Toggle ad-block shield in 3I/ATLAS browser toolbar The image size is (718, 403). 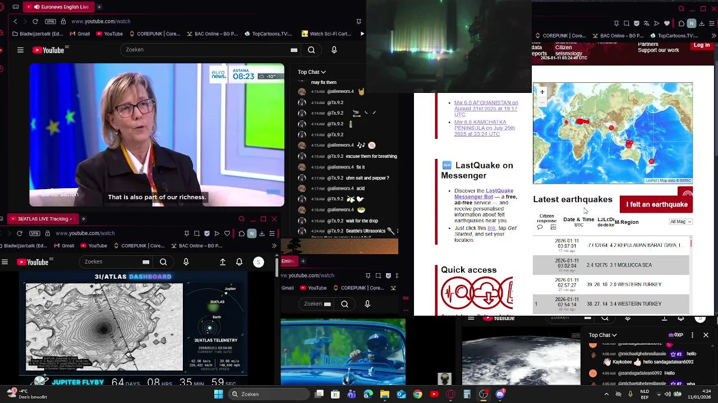(x=207, y=233)
